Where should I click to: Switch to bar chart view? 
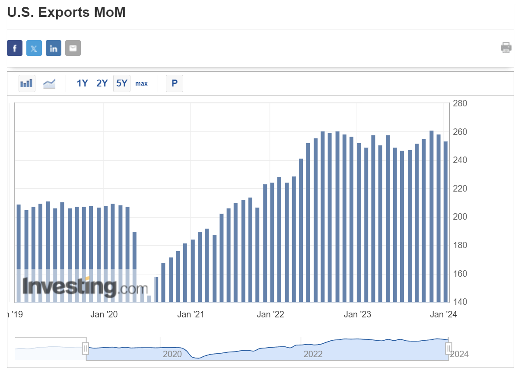[x=27, y=83]
